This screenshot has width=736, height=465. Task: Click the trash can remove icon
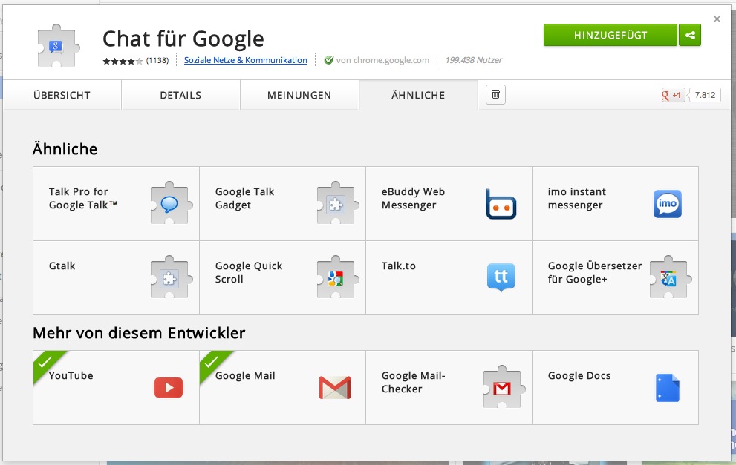(495, 95)
